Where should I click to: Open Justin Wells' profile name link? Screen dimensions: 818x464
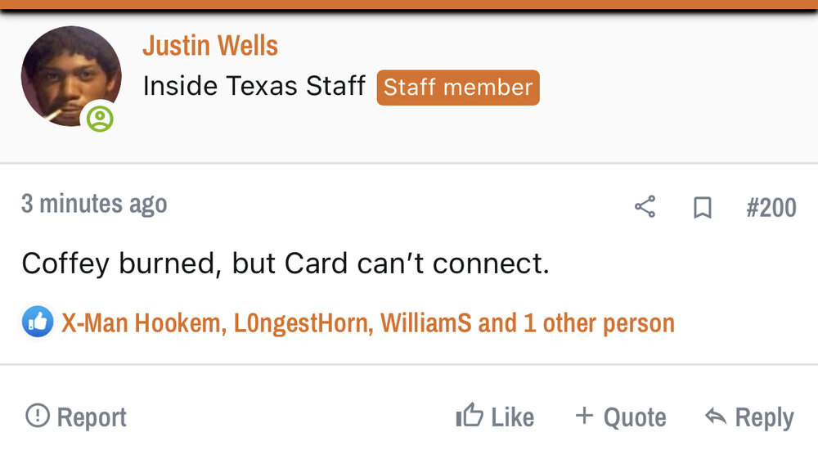(x=210, y=46)
